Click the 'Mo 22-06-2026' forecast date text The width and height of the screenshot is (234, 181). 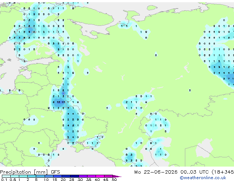pyautogui.click(x=156, y=172)
